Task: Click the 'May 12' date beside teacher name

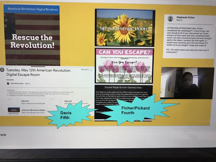Action: (28, 84)
